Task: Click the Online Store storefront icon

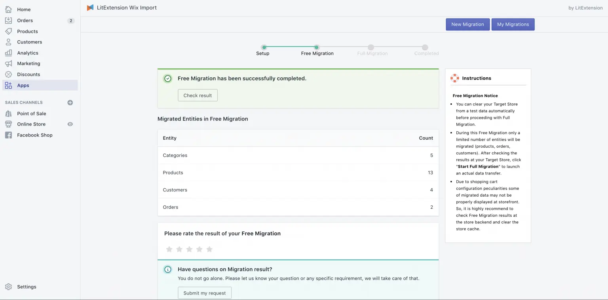Action: (8, 124)
